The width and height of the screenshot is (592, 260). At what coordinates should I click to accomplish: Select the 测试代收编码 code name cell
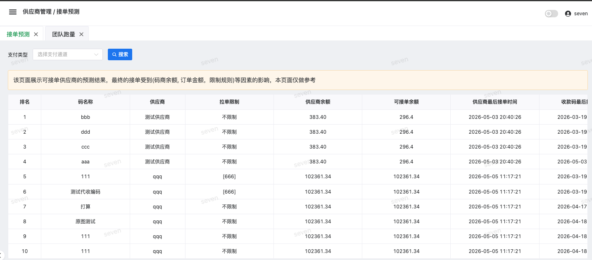tap(86, 192)
